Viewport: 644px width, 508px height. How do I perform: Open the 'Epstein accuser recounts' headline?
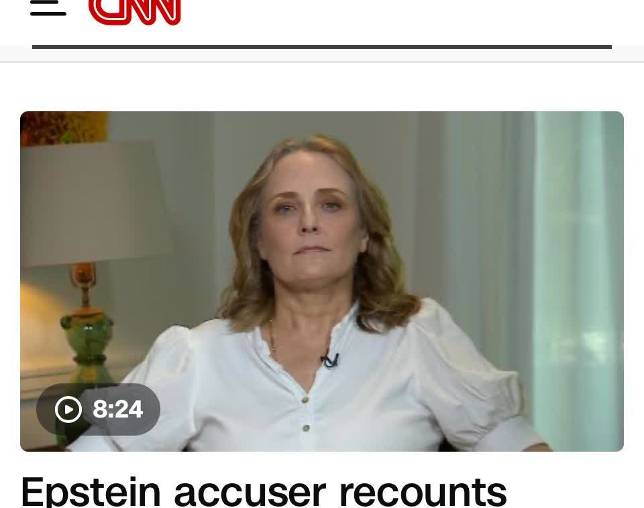264,492
